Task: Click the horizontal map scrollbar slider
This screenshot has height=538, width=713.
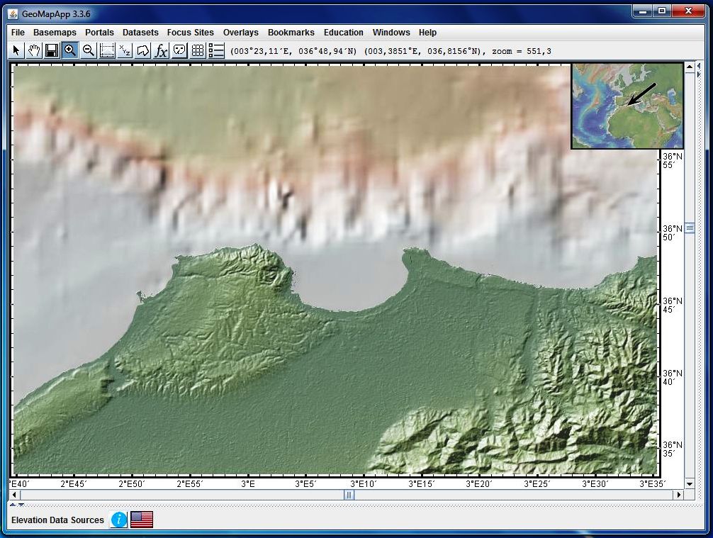Action: click(x=348, y=495)
